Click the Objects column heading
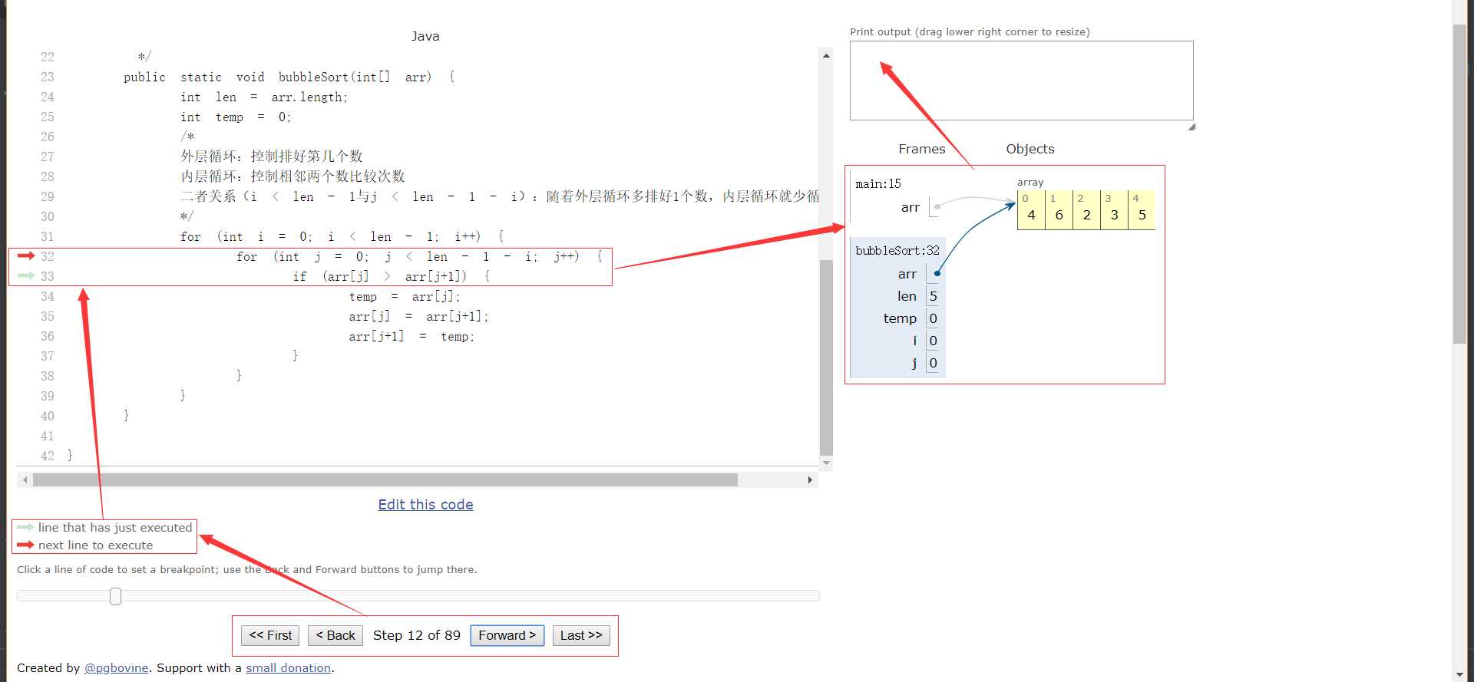This screenshot has width=1474, height=682. [1030, 149]
